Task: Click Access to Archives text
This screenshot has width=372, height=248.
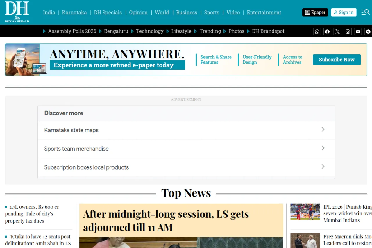Action: coord(292,60)
